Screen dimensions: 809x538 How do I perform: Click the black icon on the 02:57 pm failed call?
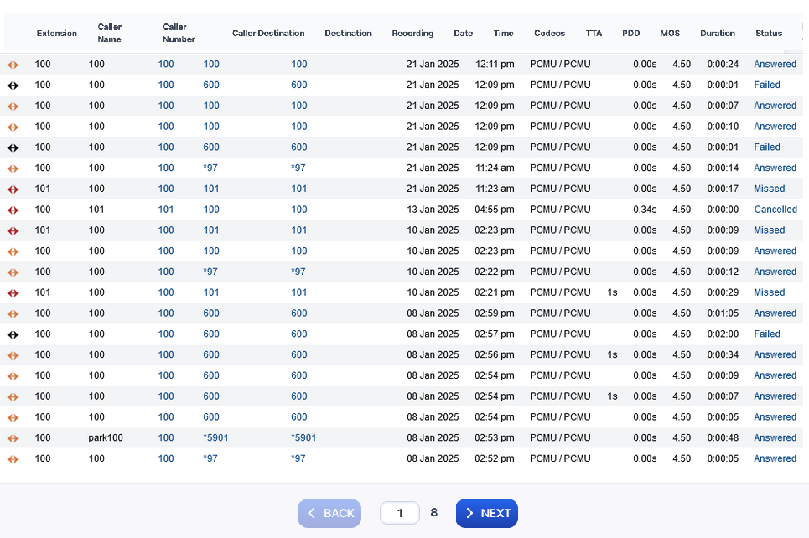coord(13,334)
